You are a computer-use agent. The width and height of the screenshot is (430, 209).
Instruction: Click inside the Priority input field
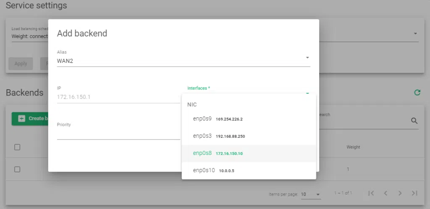(x=118, y=134)
